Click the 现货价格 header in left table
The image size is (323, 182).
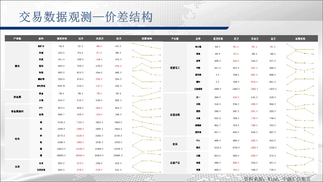[62, 39]
